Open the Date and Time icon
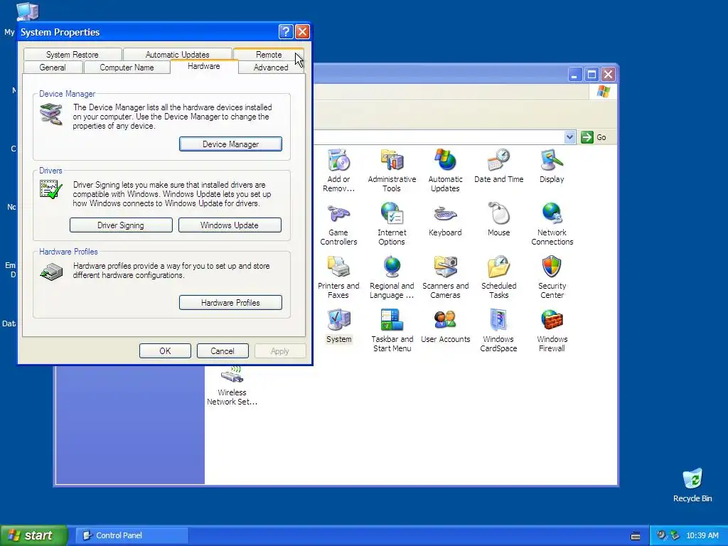 tap(498, 166)
